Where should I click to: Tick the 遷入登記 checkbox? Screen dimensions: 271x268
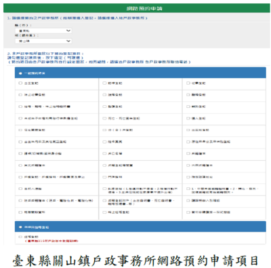click(188, 118)
